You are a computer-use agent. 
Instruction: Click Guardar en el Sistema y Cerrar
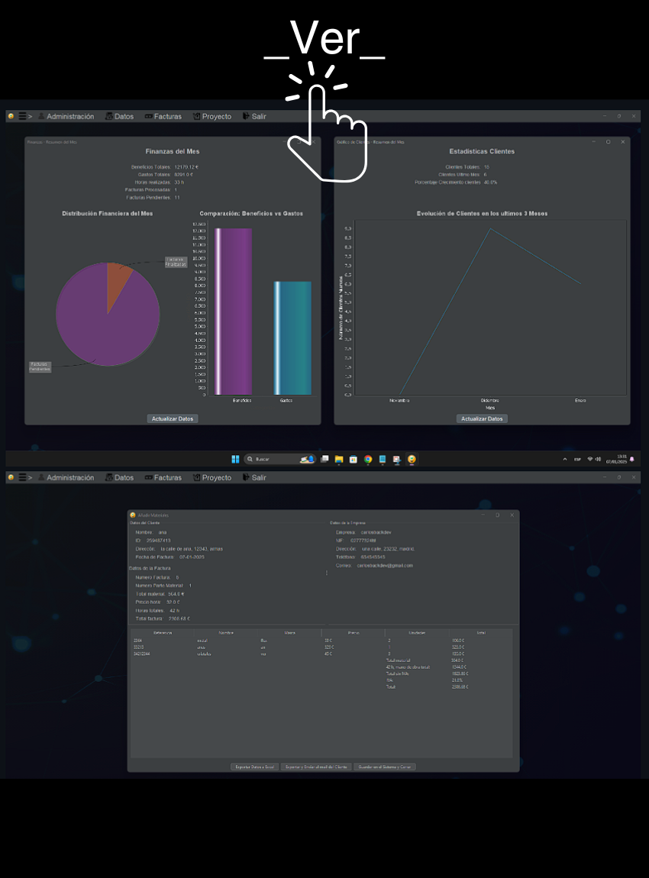click(x=385, y=767)
